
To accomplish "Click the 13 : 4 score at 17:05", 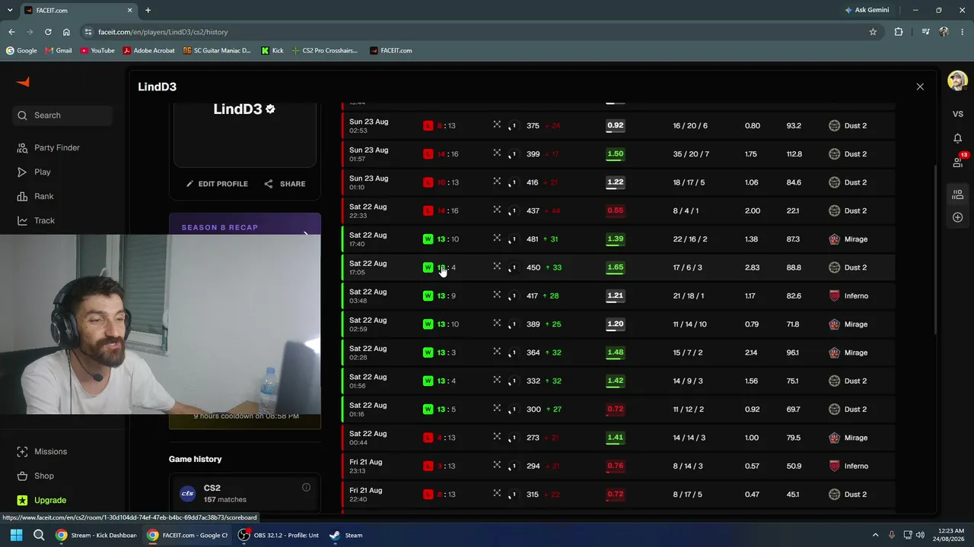I will (x=447, y=267).
